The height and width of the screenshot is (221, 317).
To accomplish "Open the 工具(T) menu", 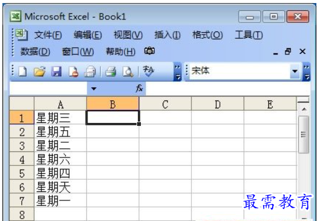I will (x=248, y=35).
